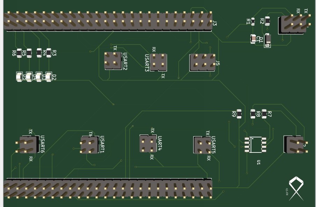316x207 pixels.
Task: Select resistor R8
Action: coord(253,114)
